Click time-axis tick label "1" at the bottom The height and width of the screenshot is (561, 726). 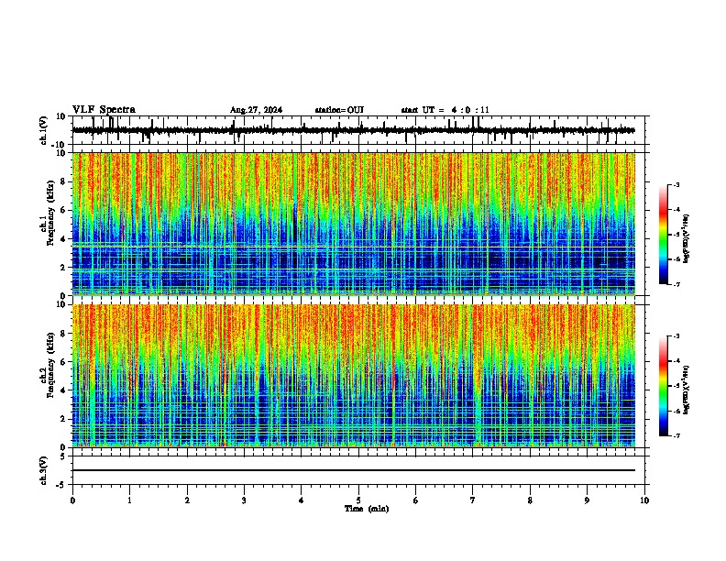(129, 500)
